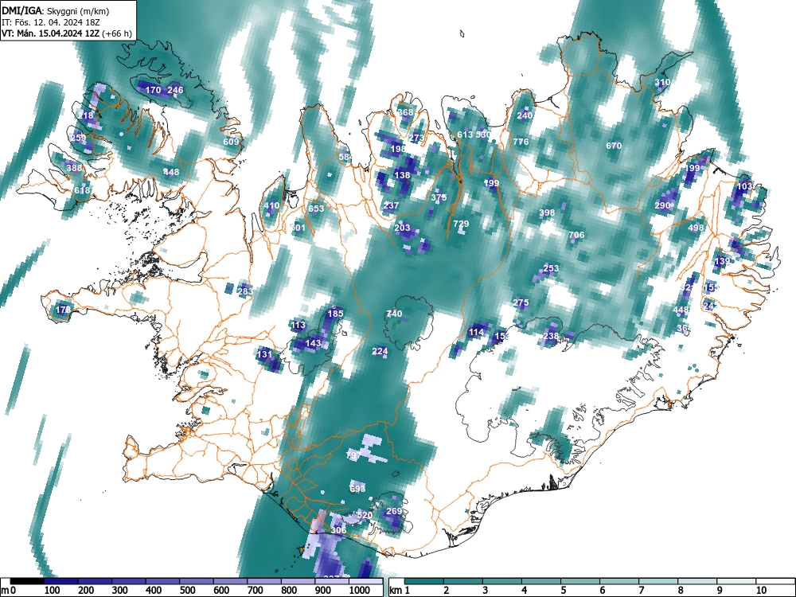Select the map value 185
The height and width of the screenshot is (597, 796).
[335, 314]
